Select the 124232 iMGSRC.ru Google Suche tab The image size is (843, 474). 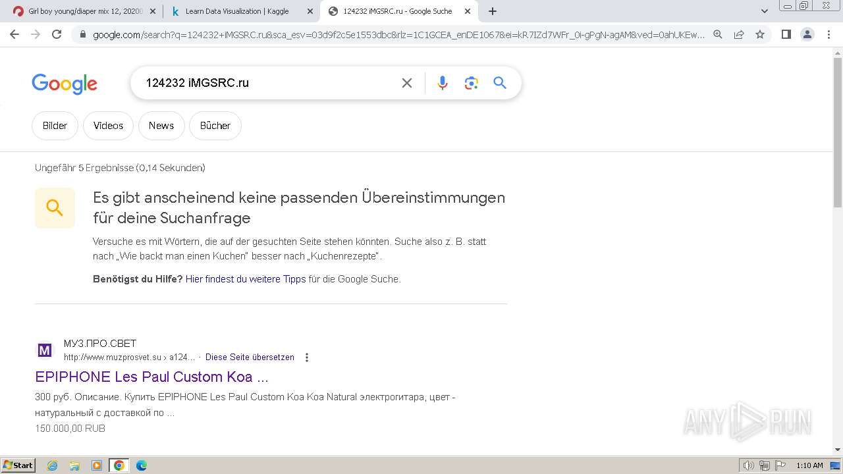coord(399,11)
